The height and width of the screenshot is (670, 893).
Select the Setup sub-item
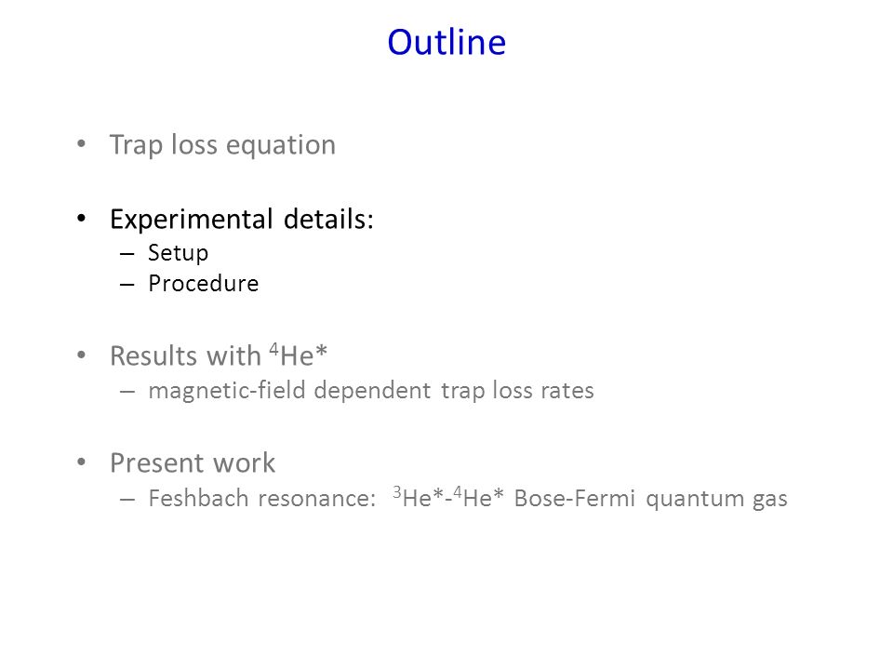pos(179,253)
